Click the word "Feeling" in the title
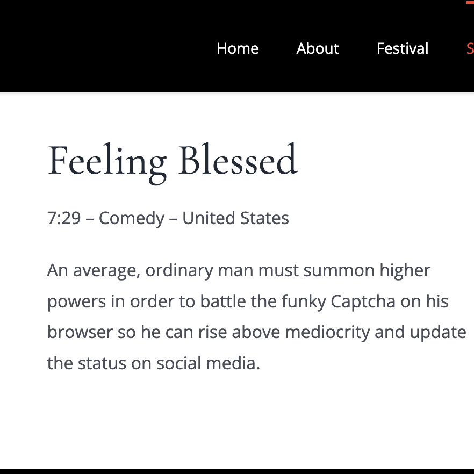 (107, 161)
